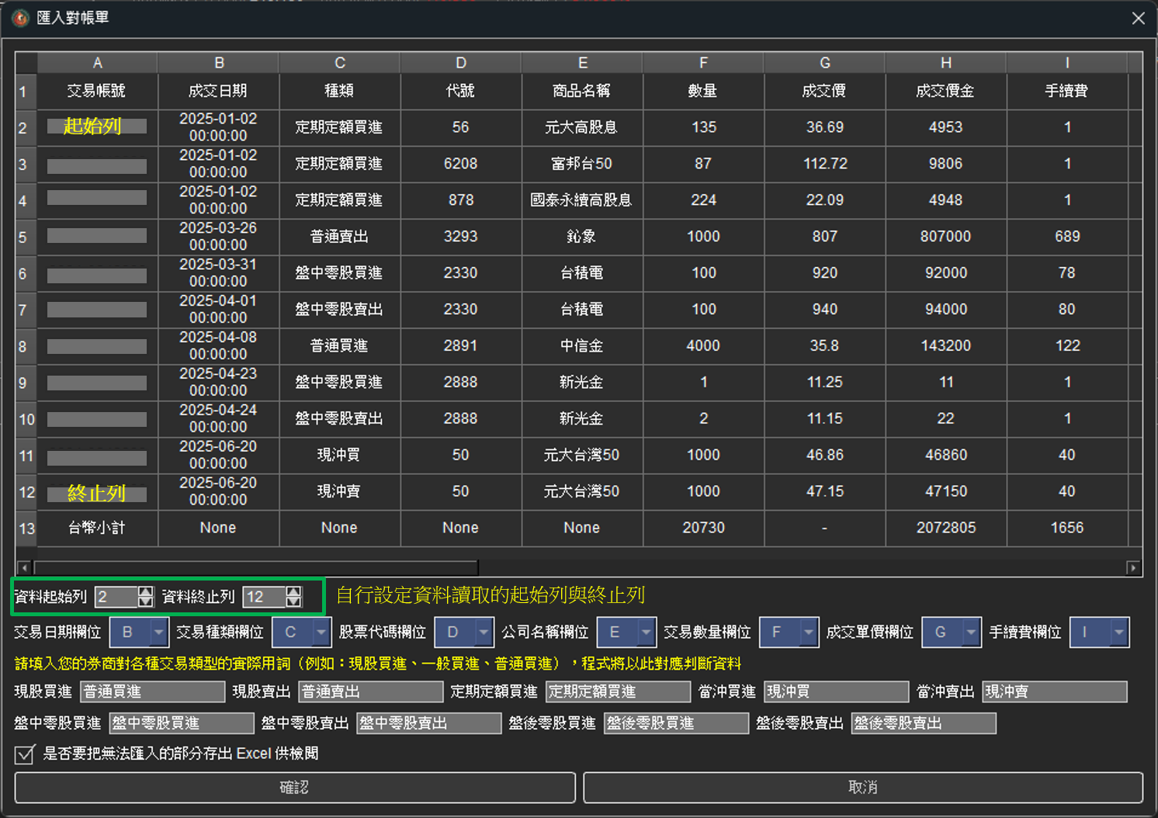The height and width of the screenshot is (818, 1158).
Task: Click the 112.72 price cell
Action: pos(825,164)
